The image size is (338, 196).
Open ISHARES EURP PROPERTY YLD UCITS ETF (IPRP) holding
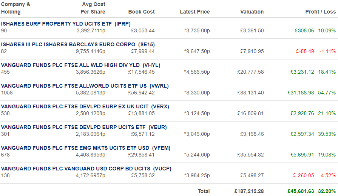click(66, 24)
